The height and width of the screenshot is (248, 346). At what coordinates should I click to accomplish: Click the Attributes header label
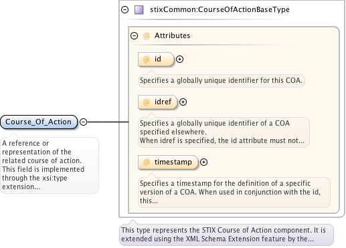click(172, 35)
